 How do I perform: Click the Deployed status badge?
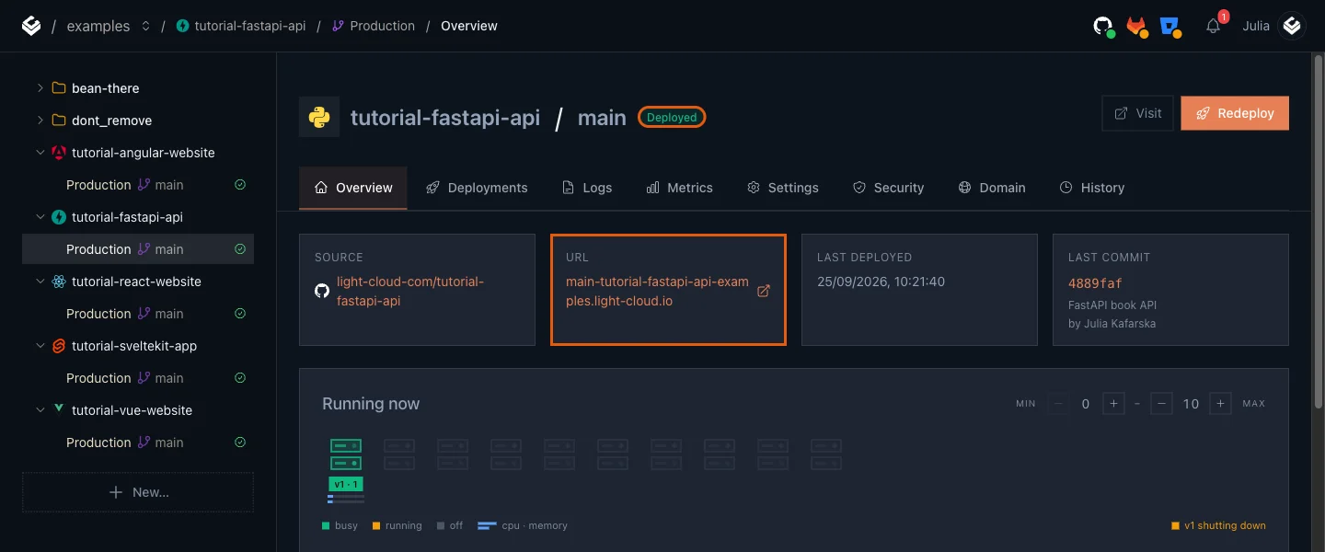pyautogui.click(x=672, y=118)
